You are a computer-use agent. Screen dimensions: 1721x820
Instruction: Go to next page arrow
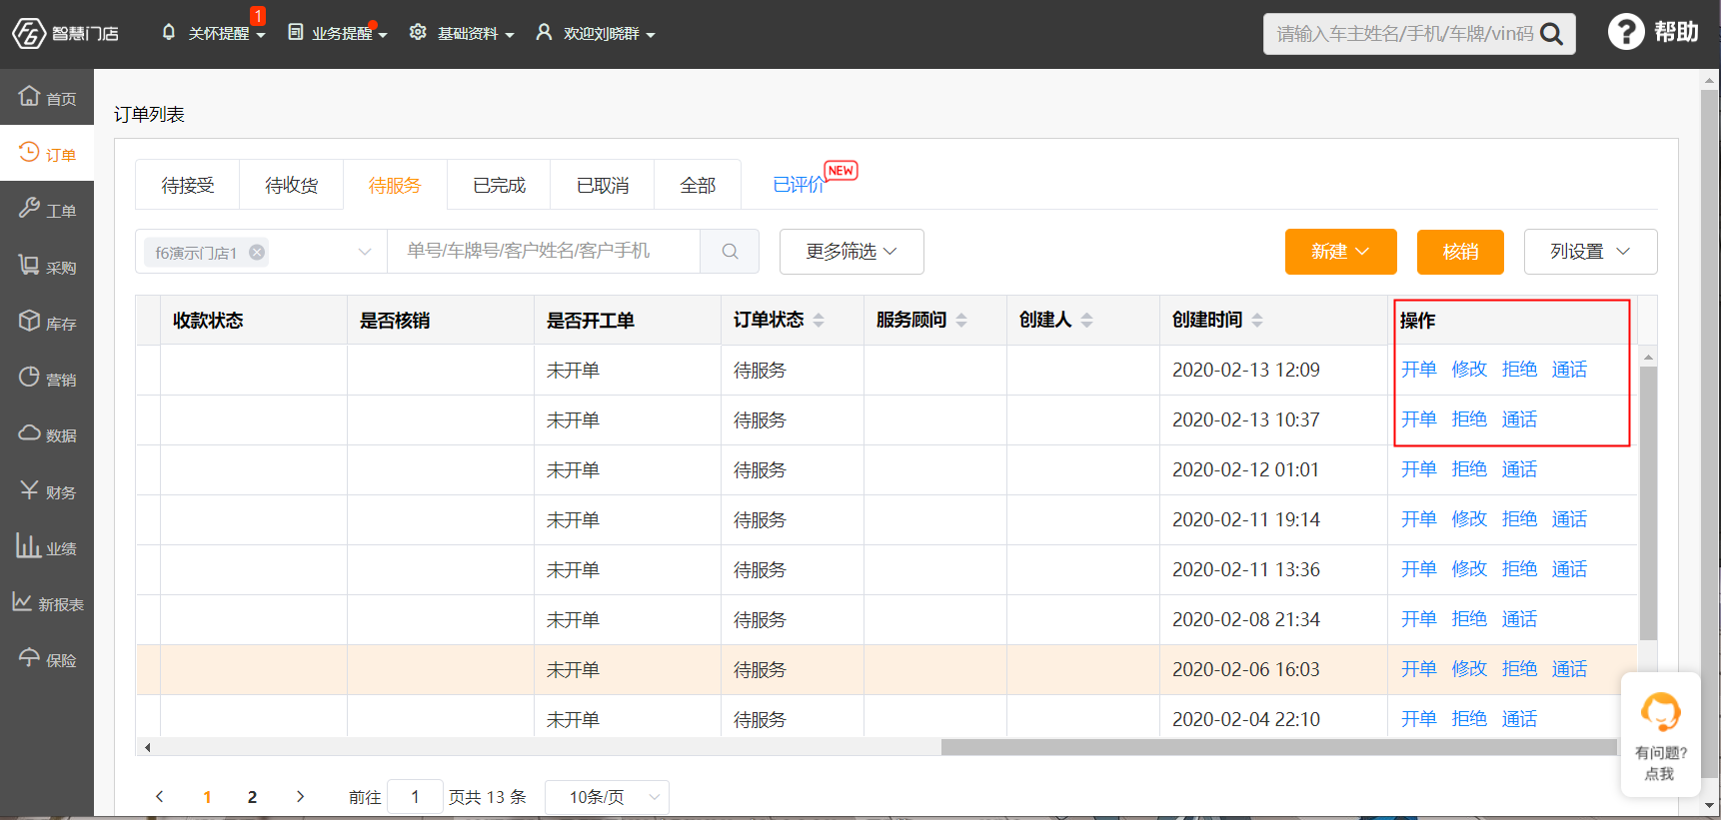(x=300, y=796)
